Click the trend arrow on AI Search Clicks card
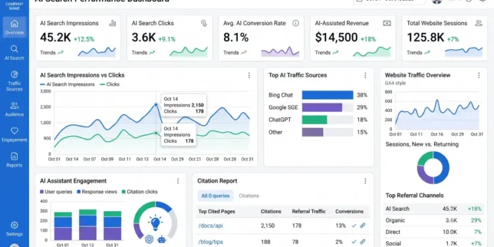494x247 pixels. pyautogui.click(x=152, y=53)
